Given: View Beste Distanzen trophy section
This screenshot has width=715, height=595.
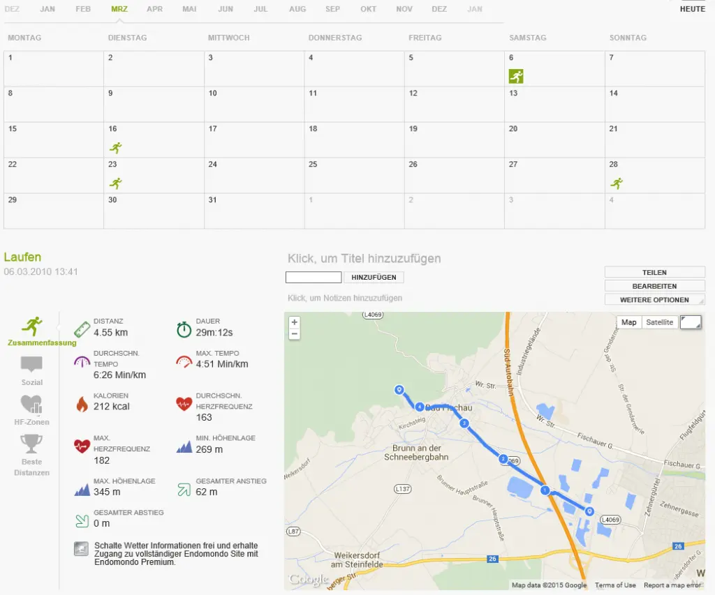Looking at the screenshot, I should point(31,444).
